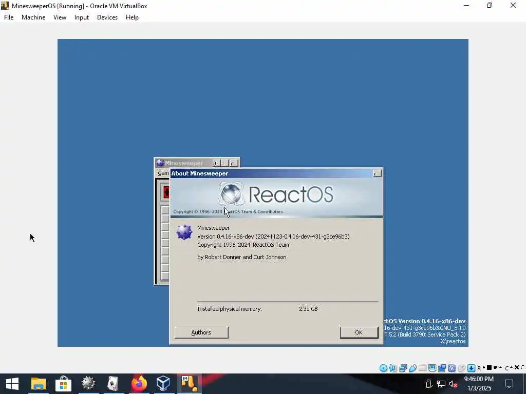The width and height of the screenshot is (526, 394).
Task: Open the Minesweeper mine icon on the taskbar
Action: 88,383
